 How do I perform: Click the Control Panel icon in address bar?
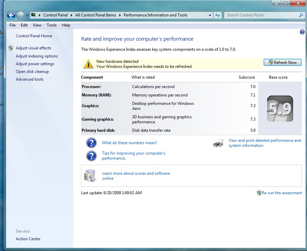pyautogui.click(x=34, y=15)
